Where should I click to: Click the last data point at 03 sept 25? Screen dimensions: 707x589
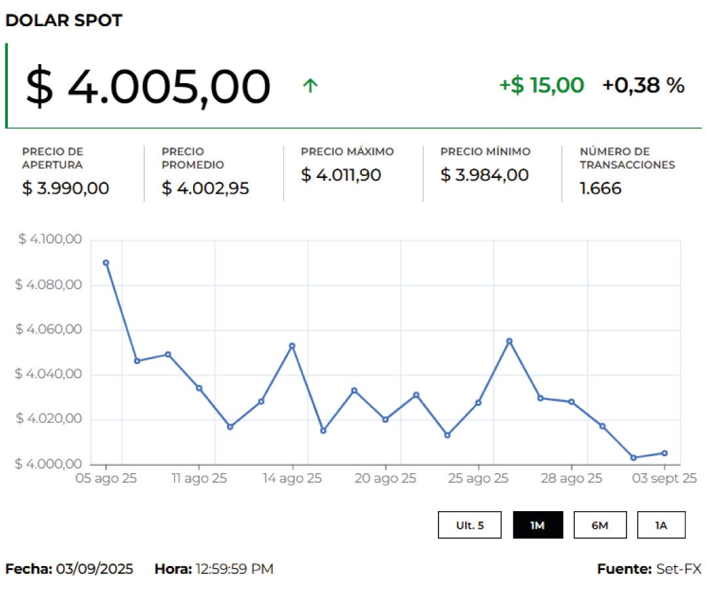point(664,453)
